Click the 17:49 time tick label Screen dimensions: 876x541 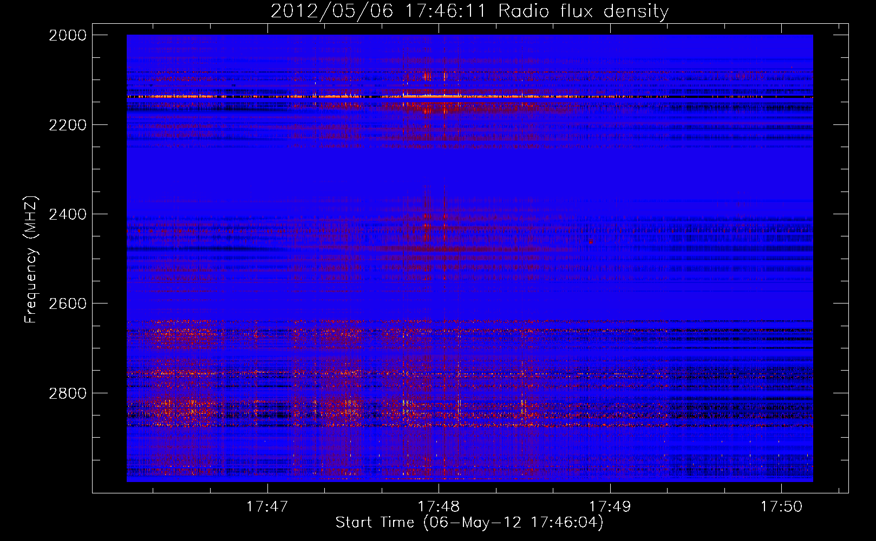(610, 506)
